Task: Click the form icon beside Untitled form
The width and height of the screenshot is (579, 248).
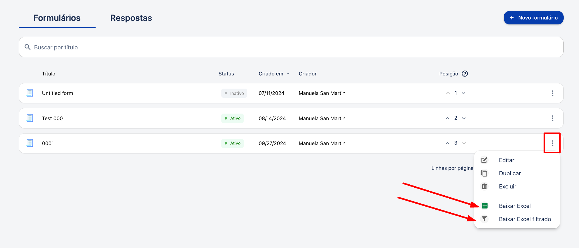Action: click(30, 93)
